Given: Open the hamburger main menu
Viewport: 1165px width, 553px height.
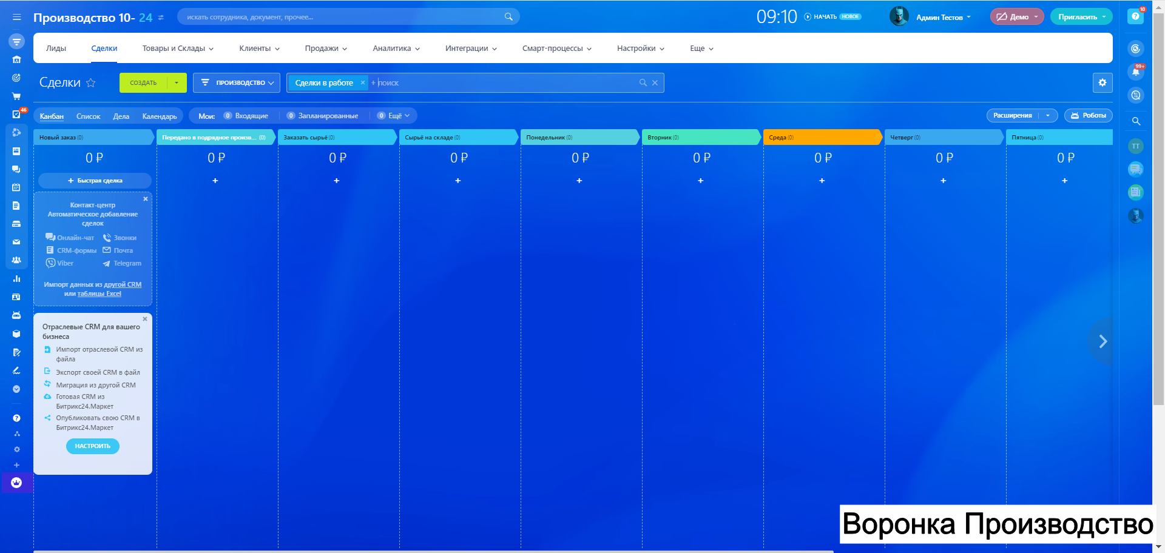Looking at the screenshot, I should [16, 17].
